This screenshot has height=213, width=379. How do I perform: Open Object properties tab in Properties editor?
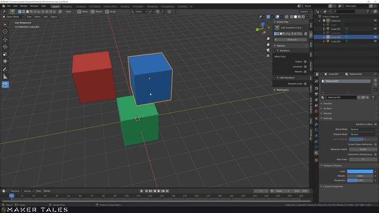(316, 118)
